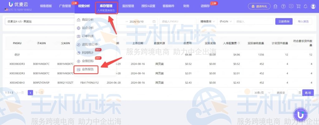This screenshot has width=319, height=125.
Task: Open 经营分析 tab
Action: pyautogui.click(x=84, y=6)
